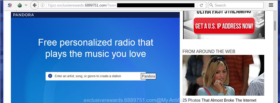Click the blonde woman photo thumbnail
The height and width of the screenshot is (103, 280).
coord(223,75)
